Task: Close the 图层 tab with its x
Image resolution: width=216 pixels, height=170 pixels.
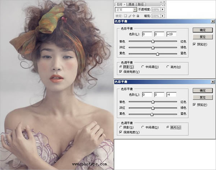Action: coord(125,4)
